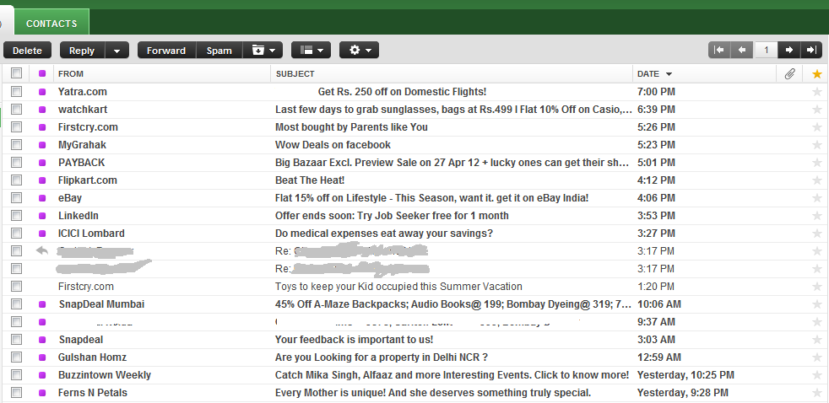Star the Yatra.com message
The height and width of the screenshot is (403, 829).
tap(817, 92)
